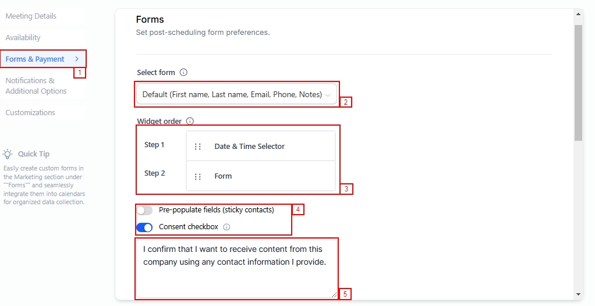Click drag handle icon for Form widget
Screen dimensions: 595x306
click(x=198, y=176)
